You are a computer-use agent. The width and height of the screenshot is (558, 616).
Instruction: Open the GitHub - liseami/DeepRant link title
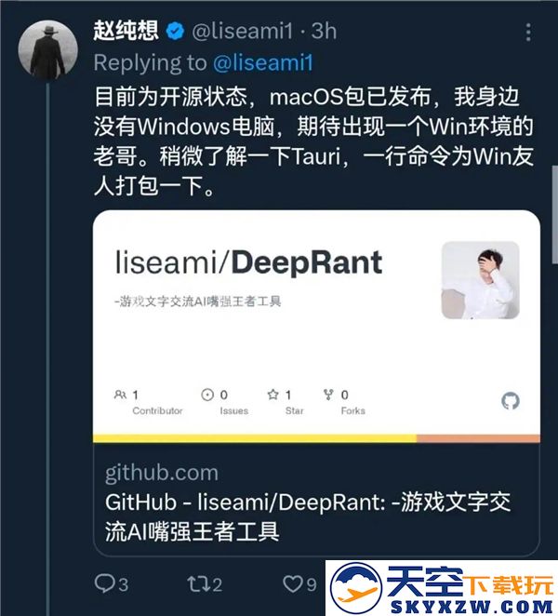[308, 516]
